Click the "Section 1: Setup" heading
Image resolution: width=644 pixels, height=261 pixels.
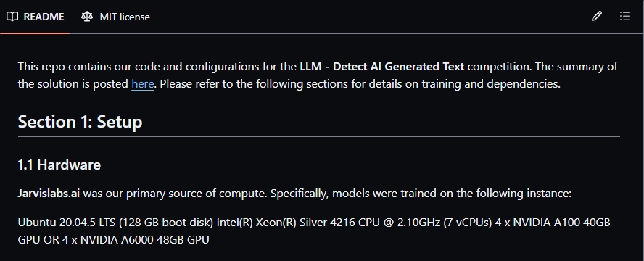pyautogui.click(x=80, y=122)
